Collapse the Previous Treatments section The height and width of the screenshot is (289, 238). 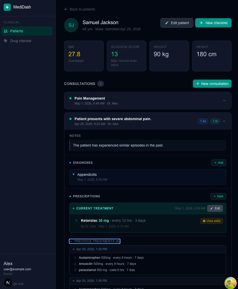95,241
